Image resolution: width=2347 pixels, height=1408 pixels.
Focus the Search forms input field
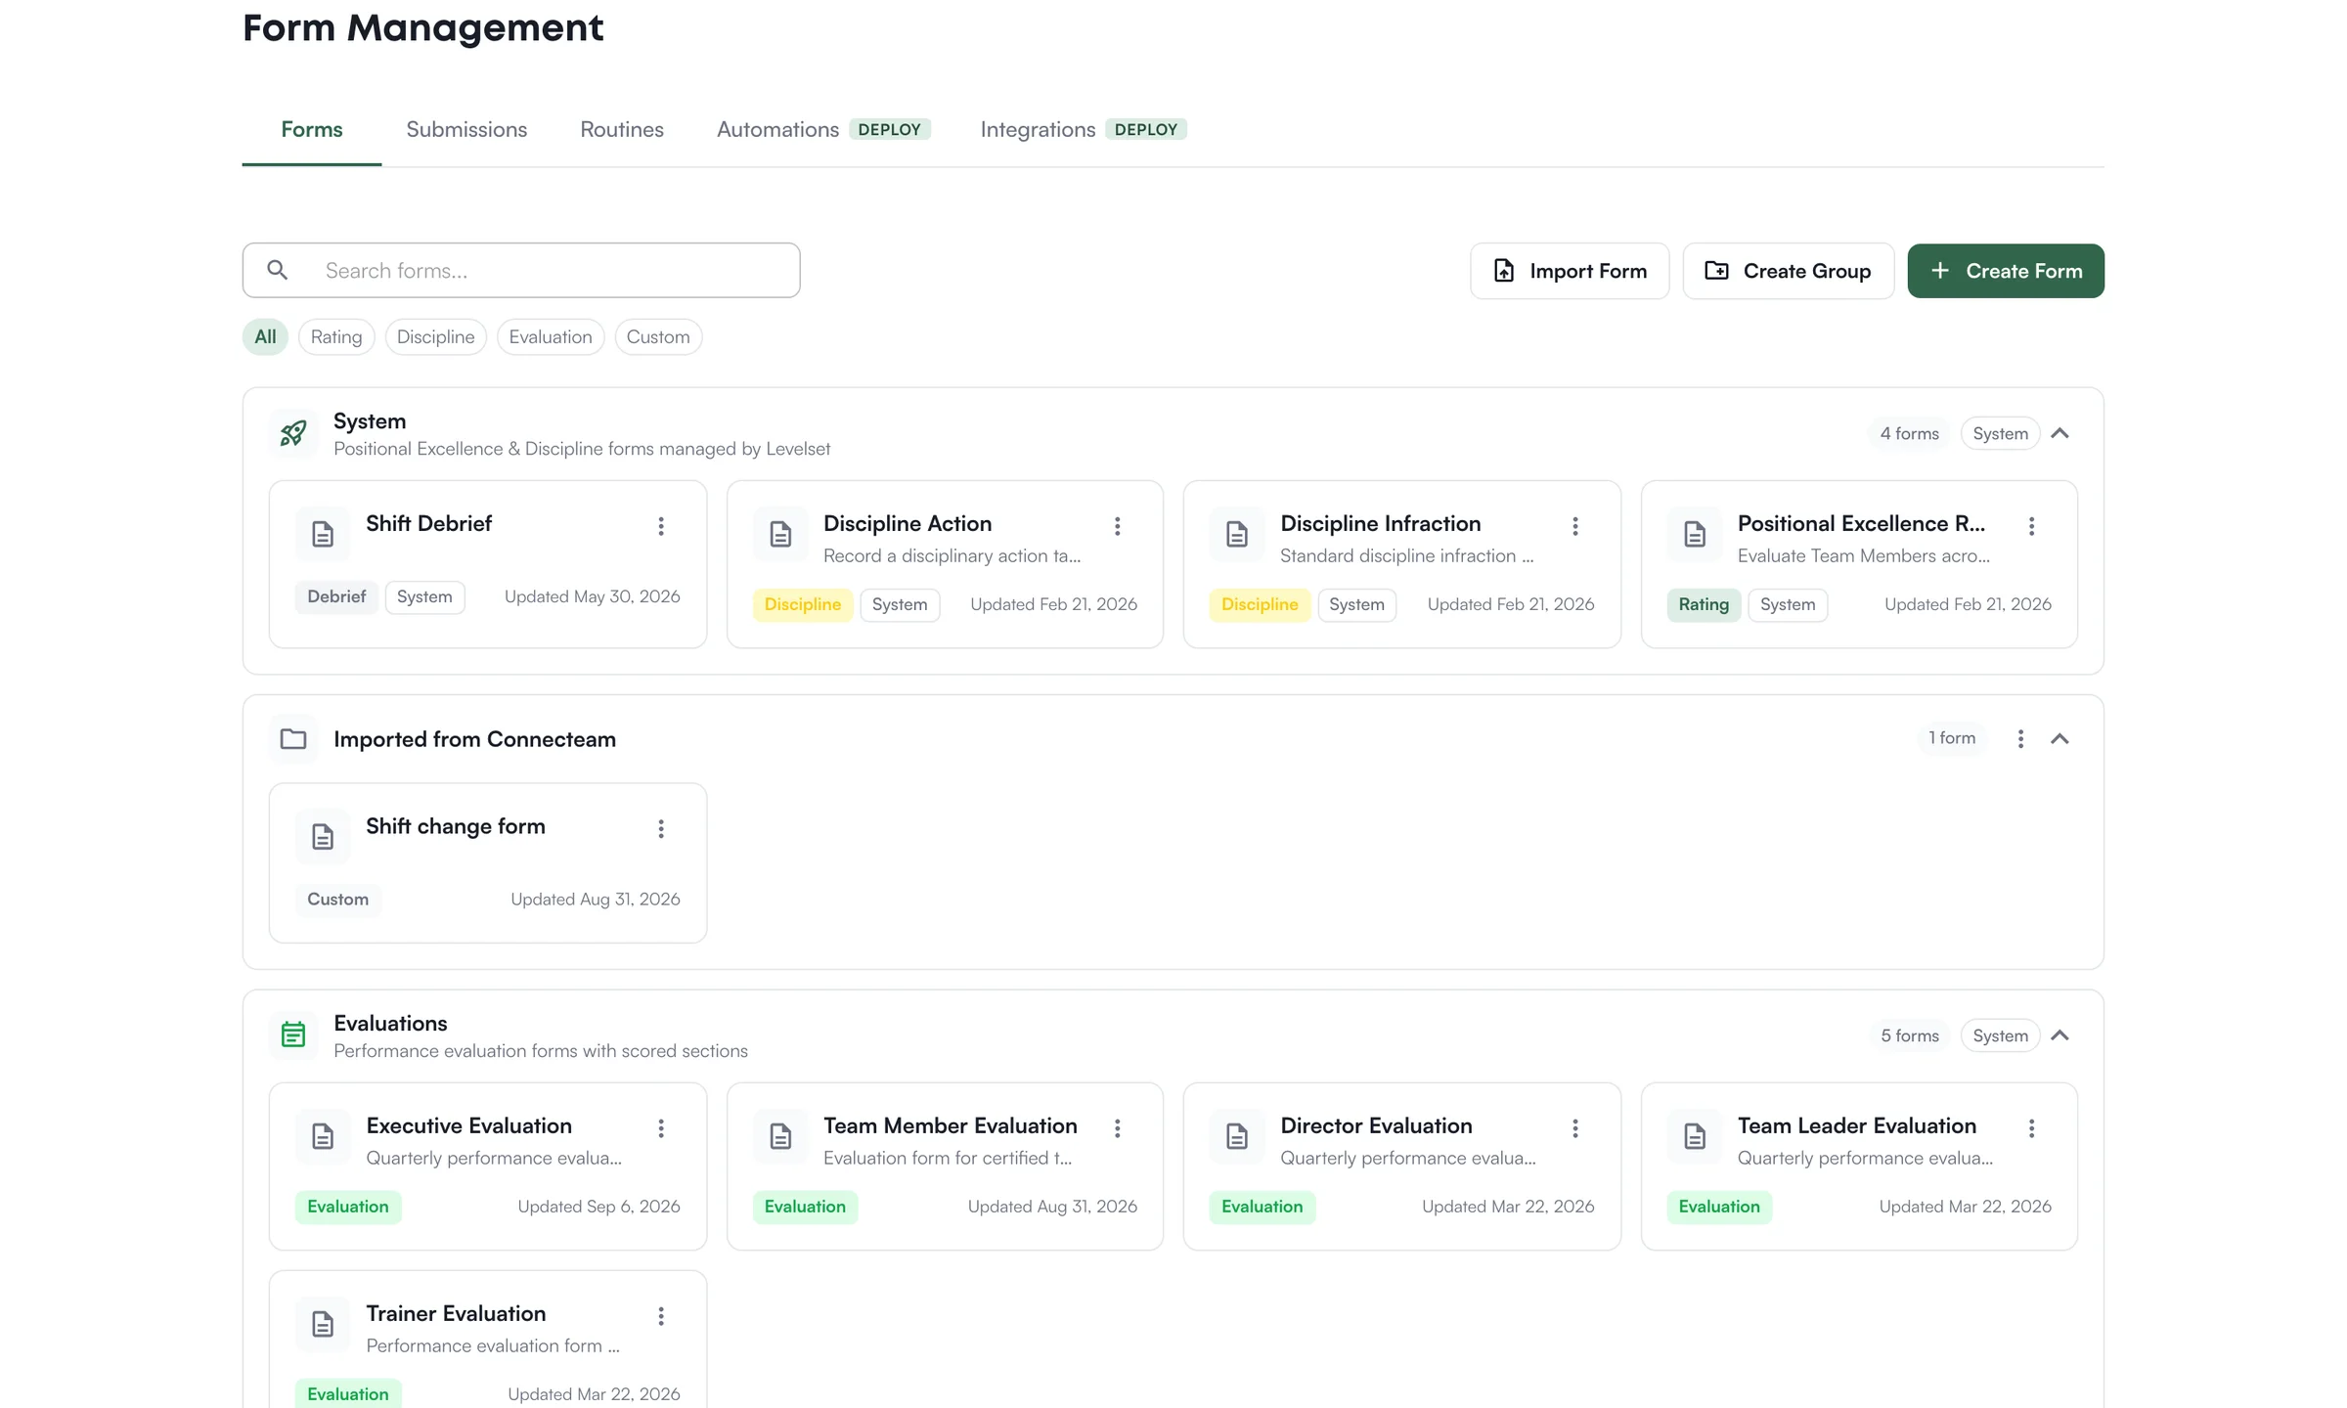click(x=521, y=270)
